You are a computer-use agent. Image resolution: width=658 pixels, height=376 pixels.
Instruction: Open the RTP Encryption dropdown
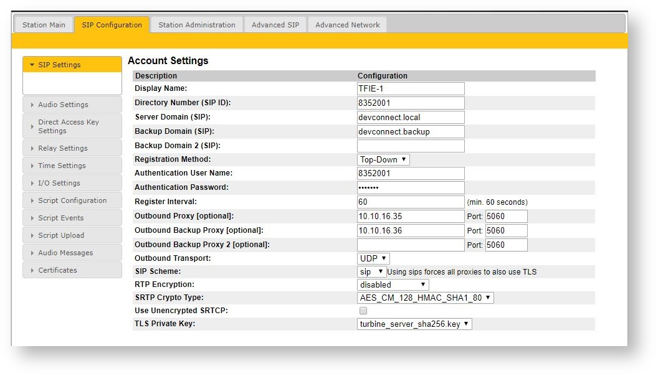point(393,284)
